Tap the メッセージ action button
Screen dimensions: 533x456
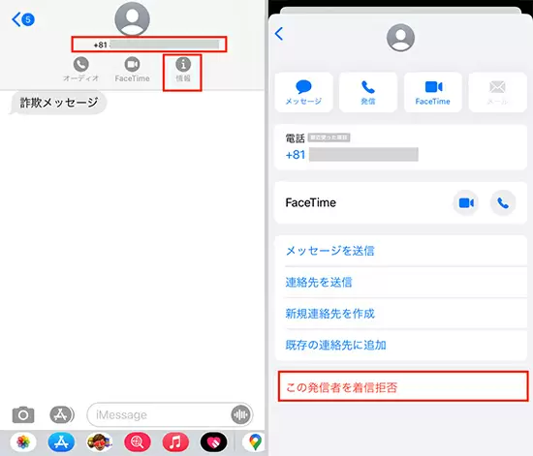(303, 92)
